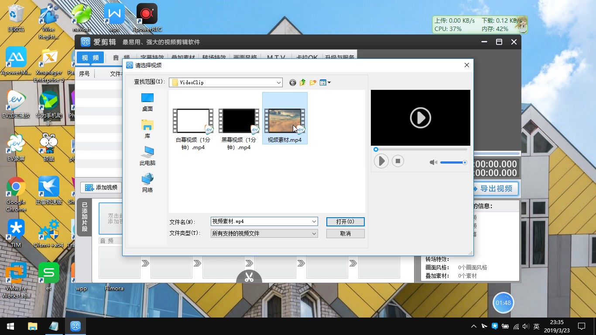Open the Xmanager Enterprise 5 shortcut

tap(49, 65)
